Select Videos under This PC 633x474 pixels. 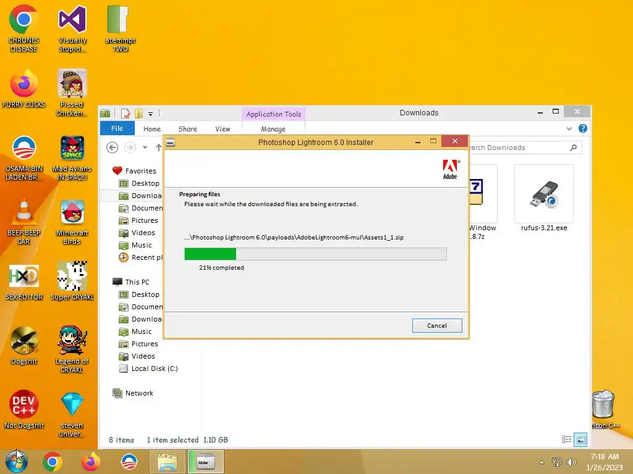137,356
